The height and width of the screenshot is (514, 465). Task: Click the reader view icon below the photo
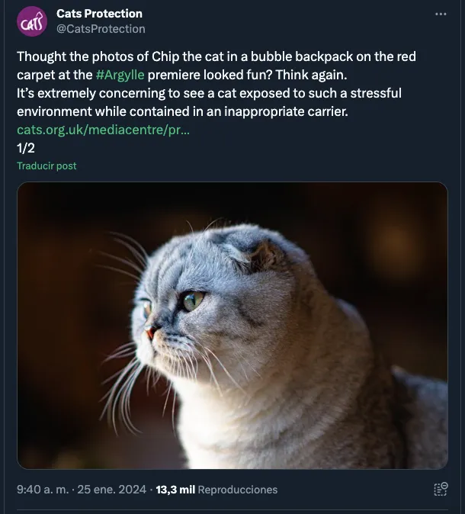tap(440, 490)
